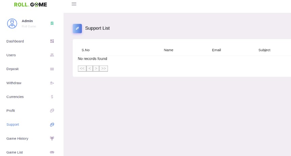Click the Dashboard grid icon
291x156 pixels.
[52, 41]
